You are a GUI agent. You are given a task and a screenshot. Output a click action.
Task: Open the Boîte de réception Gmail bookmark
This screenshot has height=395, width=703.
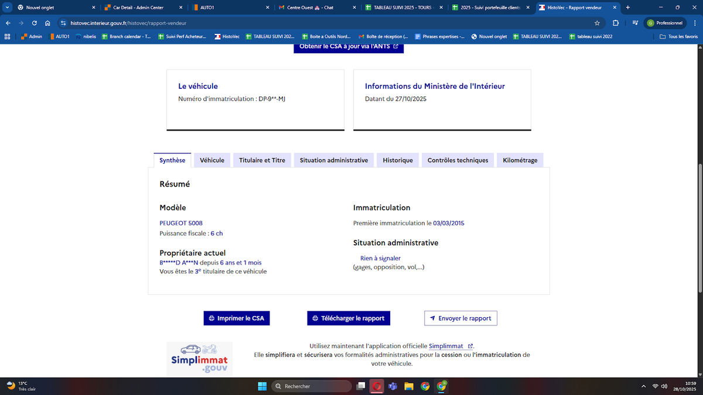click(383, 36)
